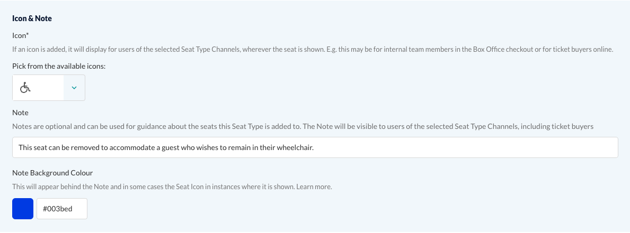630x233 pixels.
Task: Open the Learn more link
Action: point(314,187)
